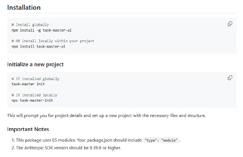
Task: Click the ES modules note item
Action: (x=76, y=140)
